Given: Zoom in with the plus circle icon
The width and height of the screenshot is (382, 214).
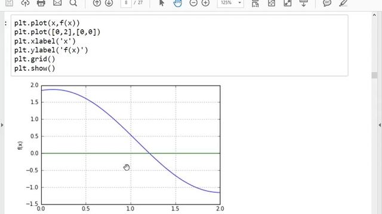Looking at the screenshot, I should click(x=205, y=3).
